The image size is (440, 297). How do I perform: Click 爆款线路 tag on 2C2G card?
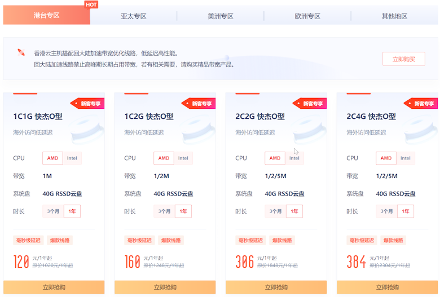coord(282,240)
